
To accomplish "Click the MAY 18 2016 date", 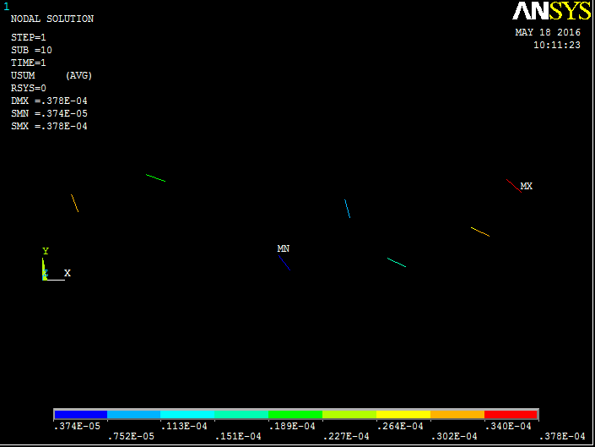I will (x=548, y=32).
